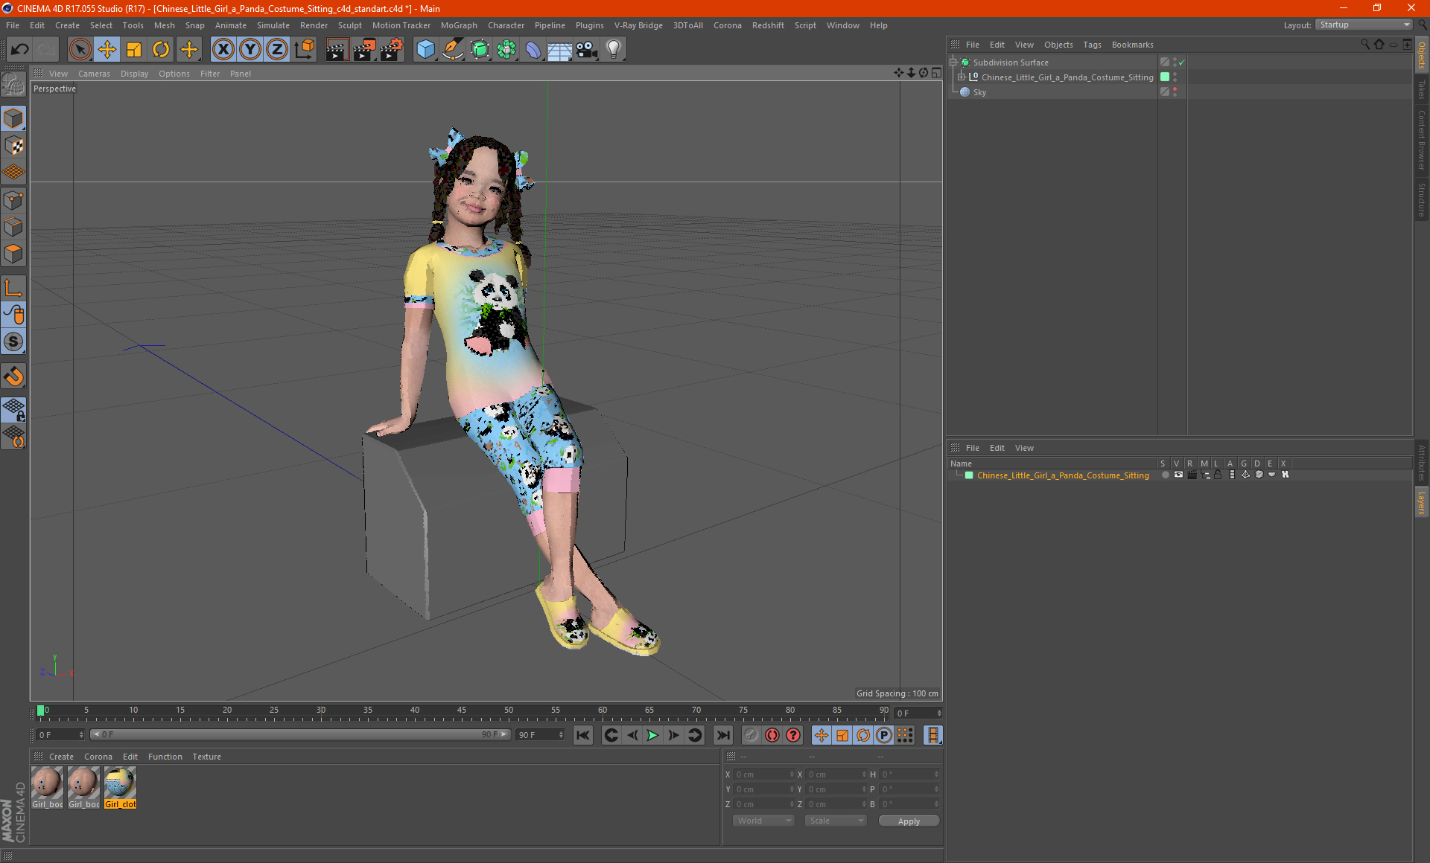
Task: Click the X position input field
Action: pos(763,774)
